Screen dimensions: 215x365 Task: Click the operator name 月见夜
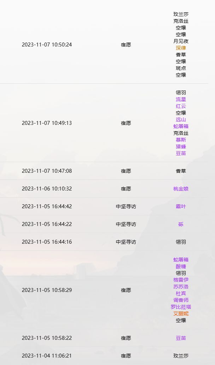coord(181,41)
